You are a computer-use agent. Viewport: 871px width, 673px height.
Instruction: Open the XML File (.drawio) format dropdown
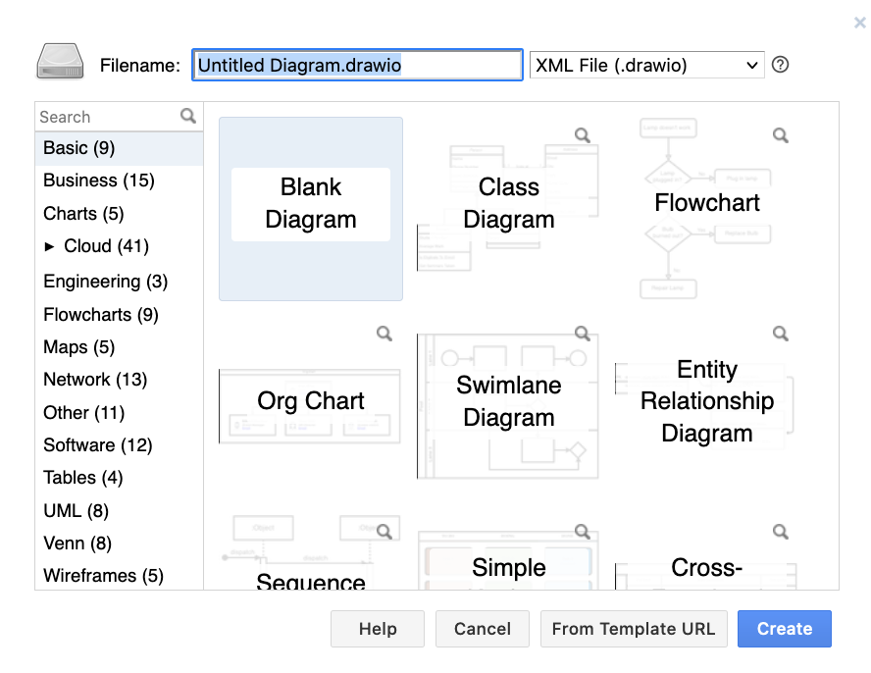(x=646, y=66)
